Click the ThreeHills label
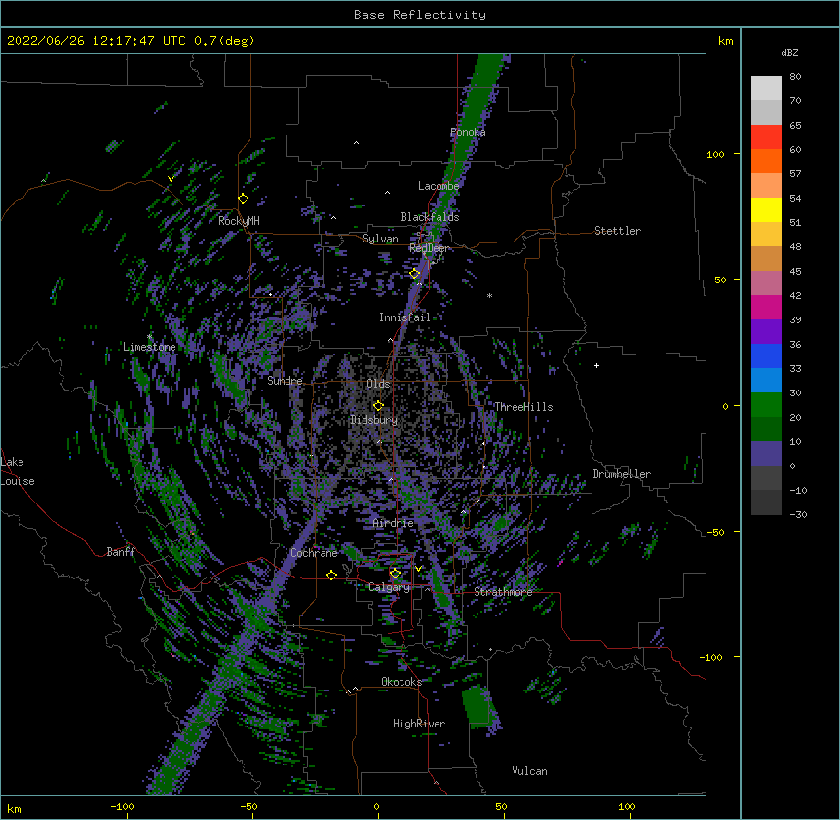 [x=523, y=407]
